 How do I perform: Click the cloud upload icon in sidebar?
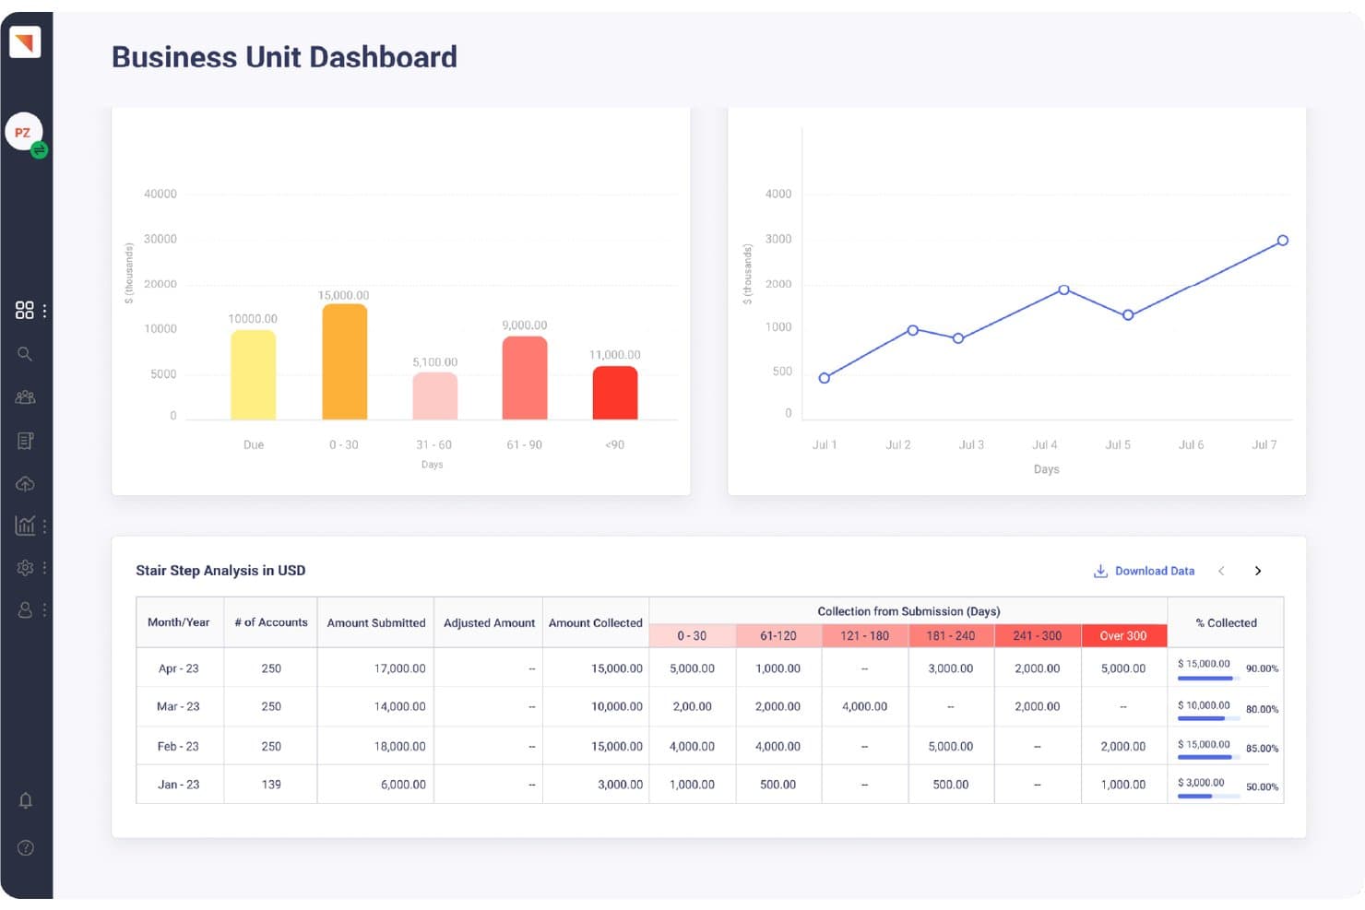point(25,483)
